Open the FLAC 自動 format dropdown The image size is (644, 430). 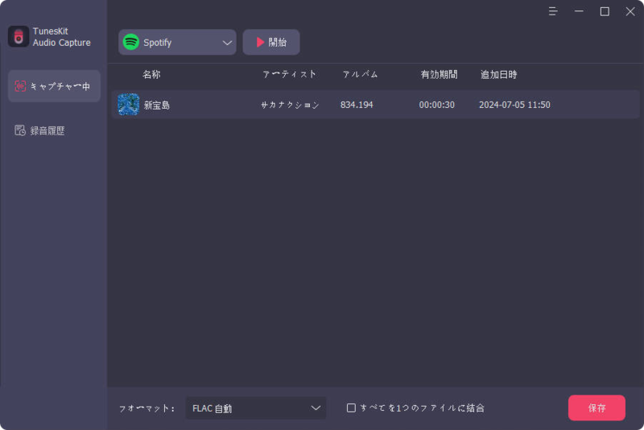[x=256, y=408]
